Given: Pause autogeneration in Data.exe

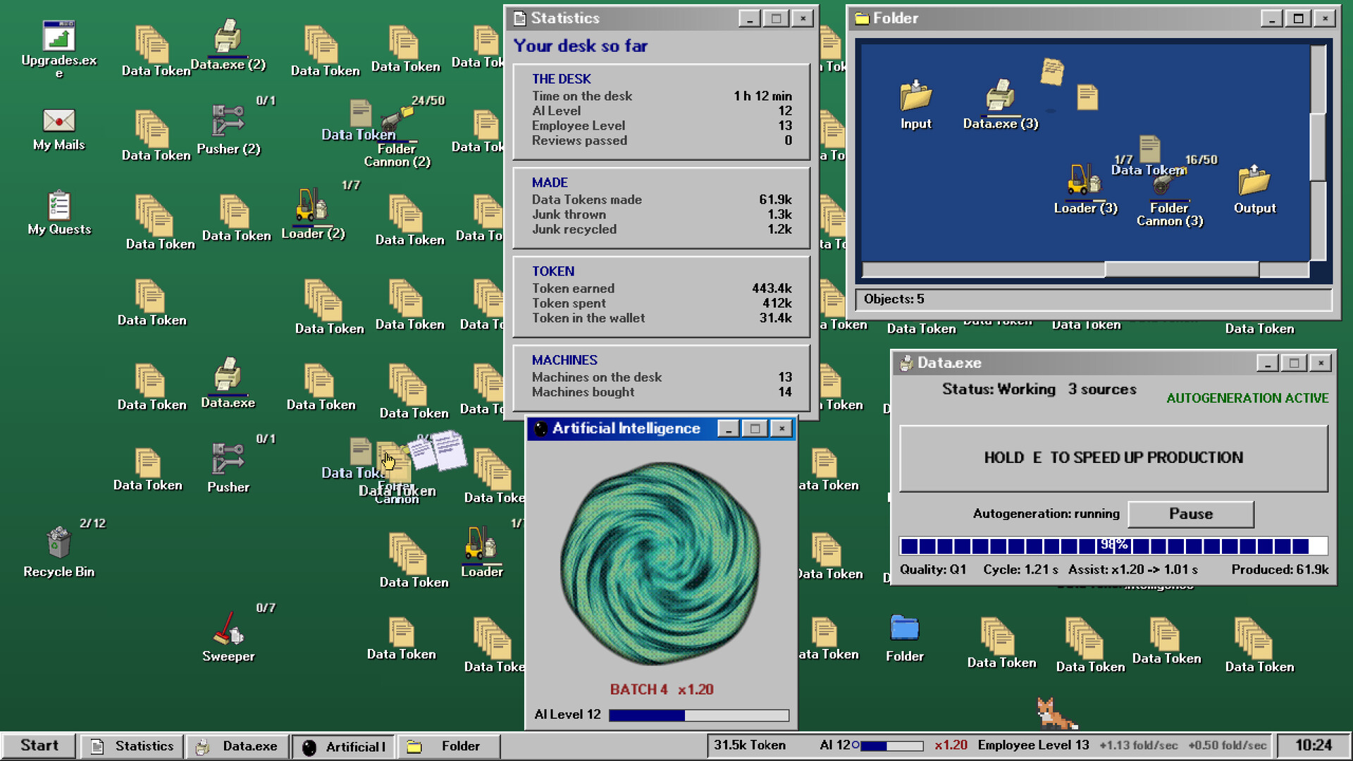Looking at the screenshot, I should tap(1190, 514).
